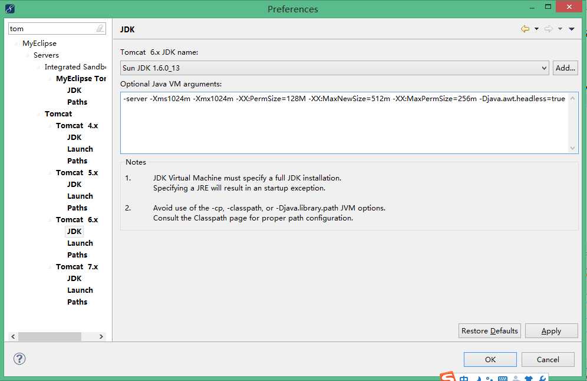Select Tomcat 6.x tree node
Image resolution: width=587 pixels, height=381 pixels.
click(x=77, y=220)
